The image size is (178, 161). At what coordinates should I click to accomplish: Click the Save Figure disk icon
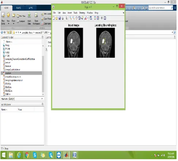point(60,18)
